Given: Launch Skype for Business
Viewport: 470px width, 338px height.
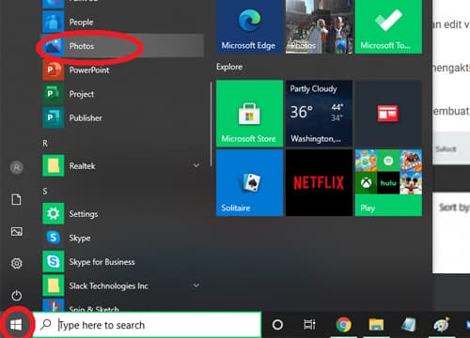Looking at the screenshot, I should click(x=123, y=262).
